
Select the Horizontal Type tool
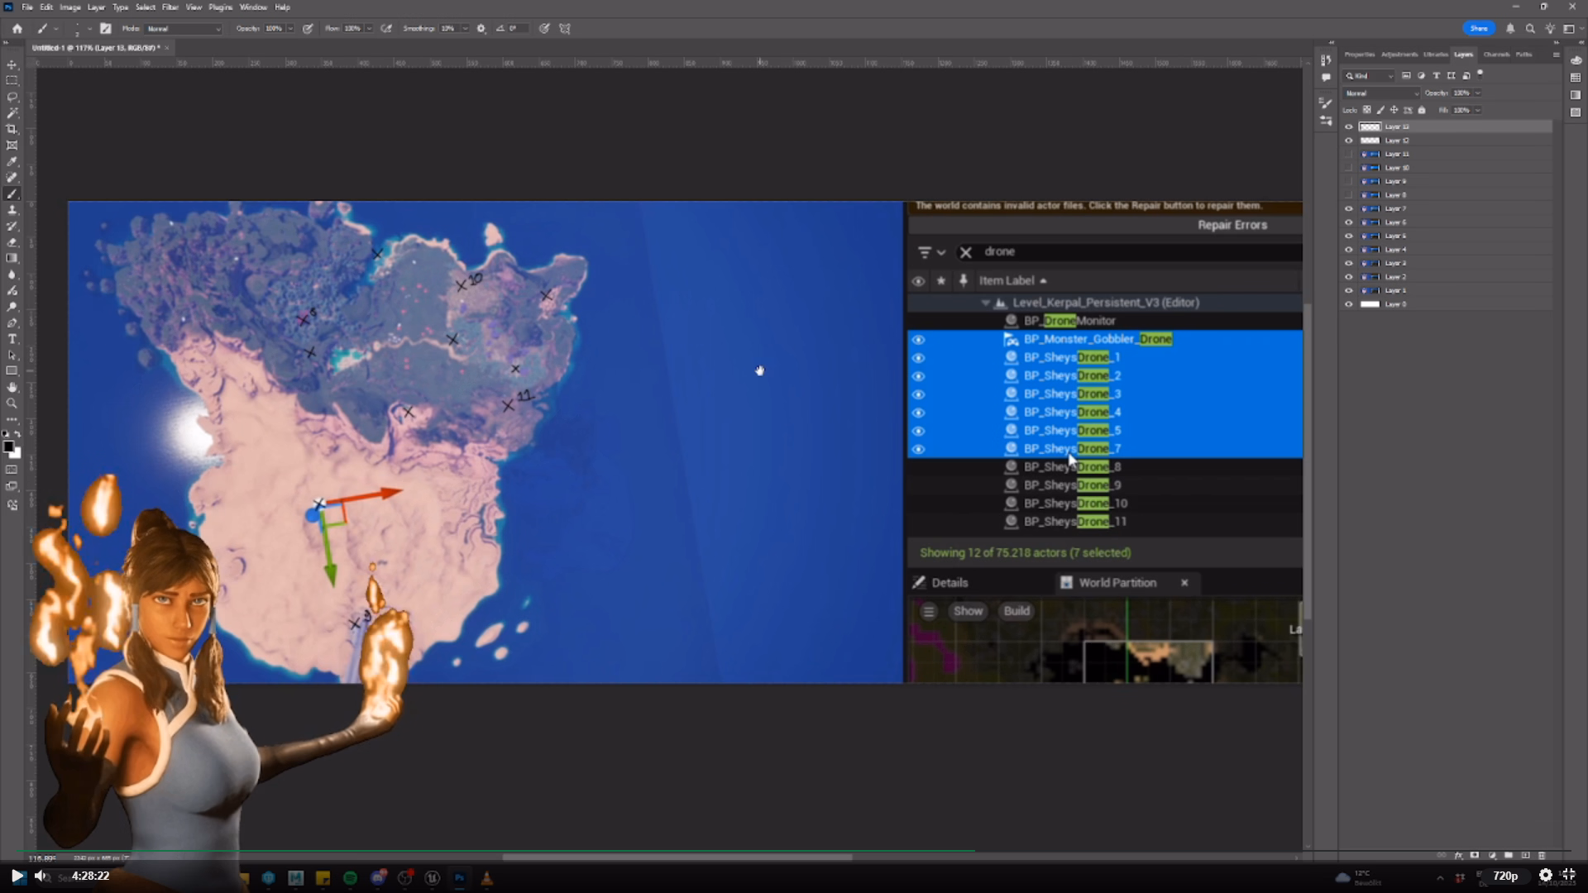tap(12, 339)
